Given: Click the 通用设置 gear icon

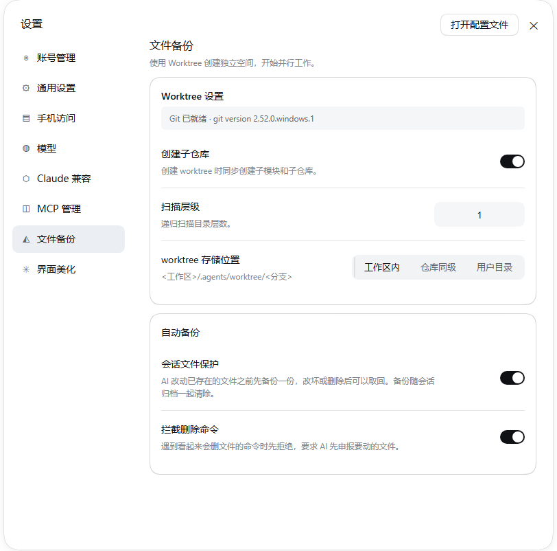Looking at the screenshot, I should pyautogui.click(x=26, y=88).
